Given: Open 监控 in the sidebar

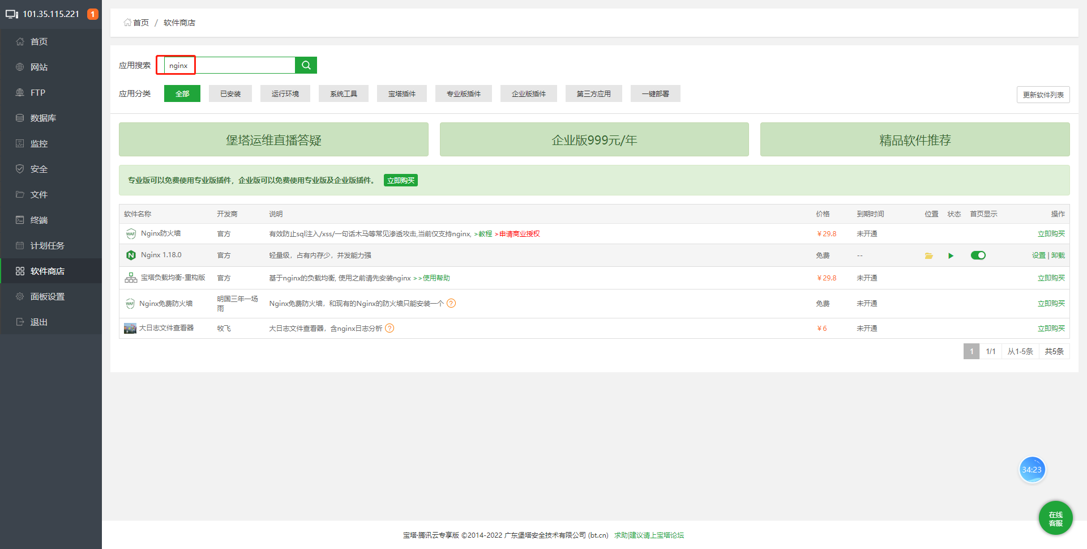Looking at the screenshot, I should click(x=51, y=143).
